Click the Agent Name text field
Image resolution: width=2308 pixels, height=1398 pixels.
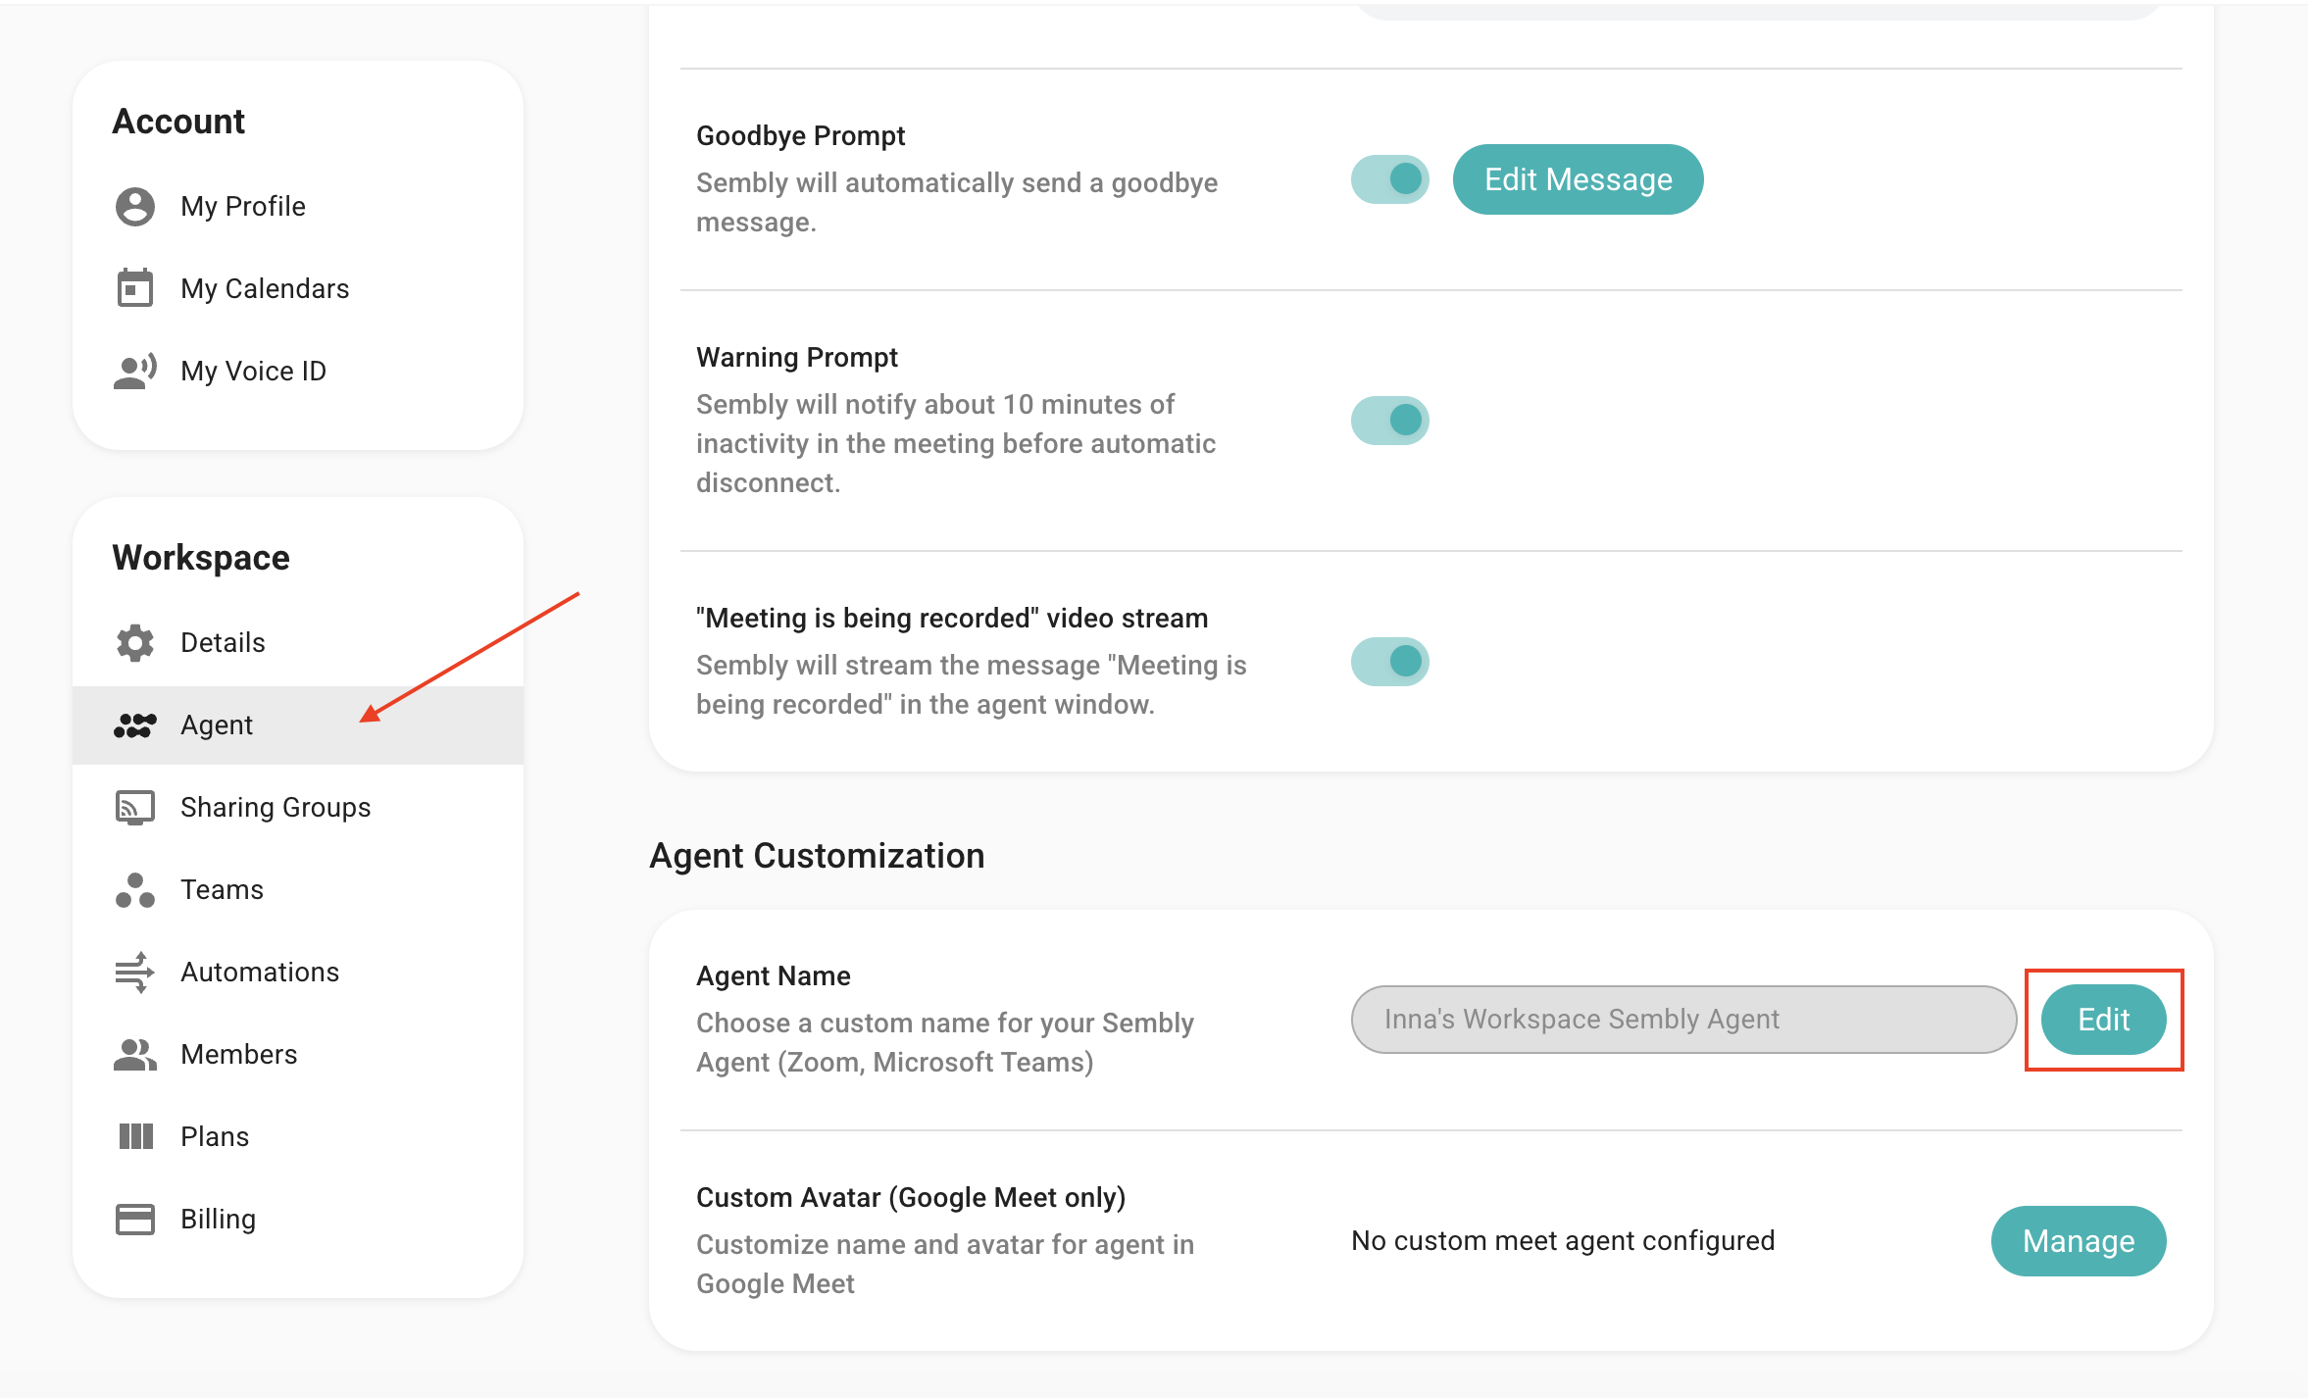pyautogui.click(x=1682, y=1020)
